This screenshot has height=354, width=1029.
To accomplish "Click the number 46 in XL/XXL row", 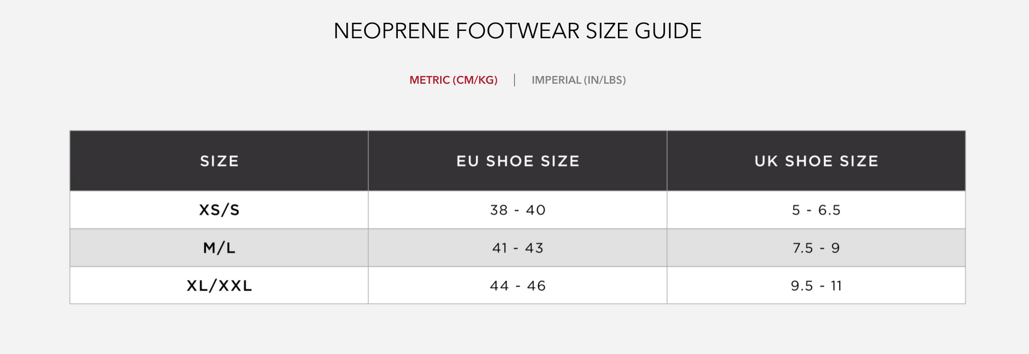I will point(536,285).
